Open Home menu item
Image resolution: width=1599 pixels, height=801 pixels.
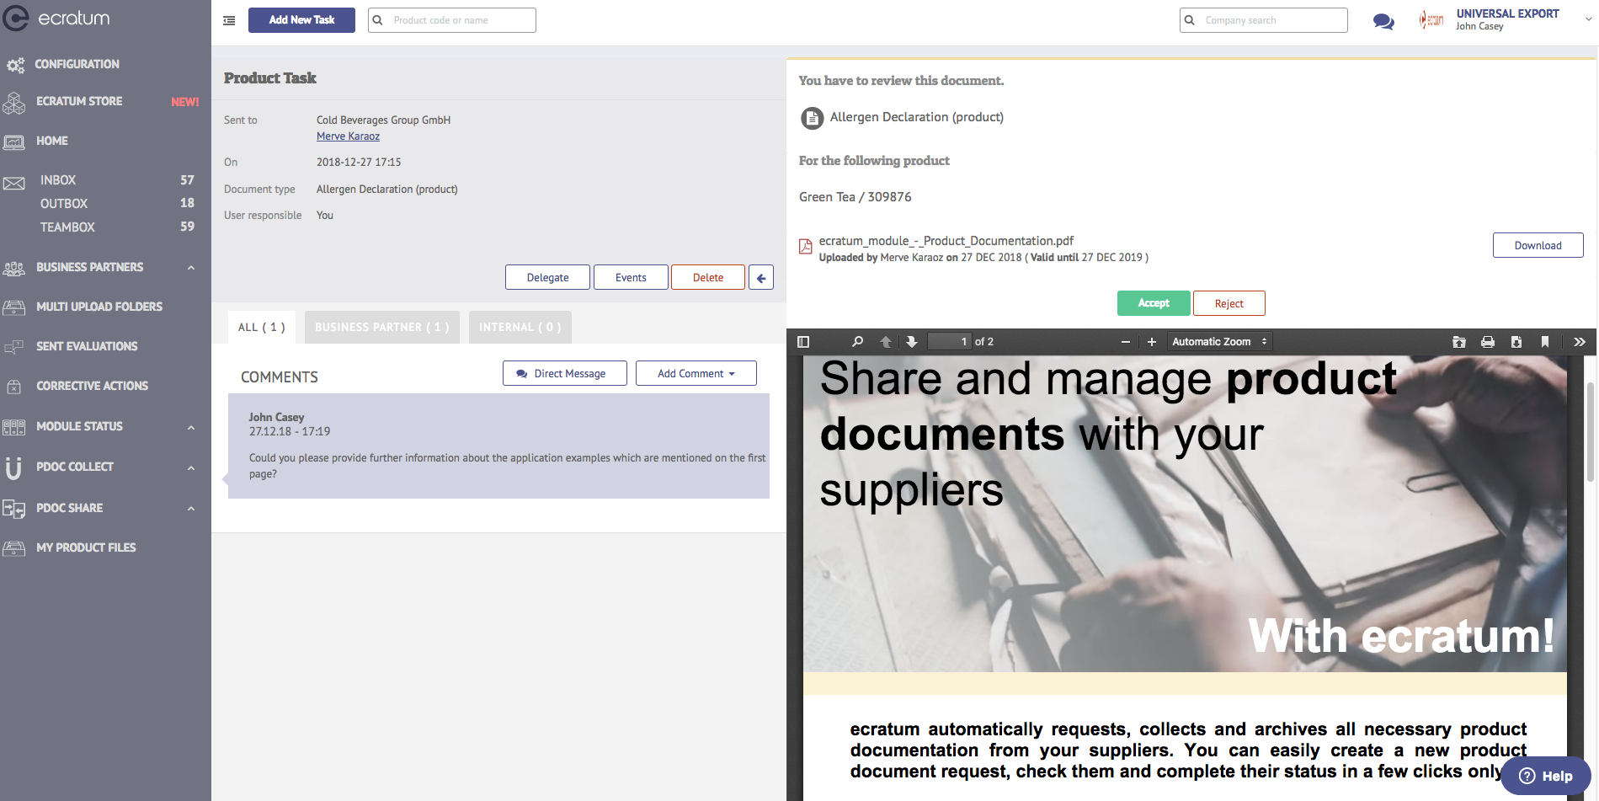click(52, 142)
